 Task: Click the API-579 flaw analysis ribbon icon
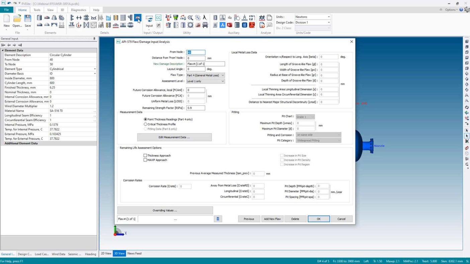137,18
